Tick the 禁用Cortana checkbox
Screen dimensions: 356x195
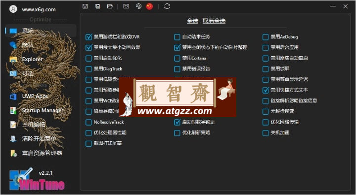pos(177,58)
